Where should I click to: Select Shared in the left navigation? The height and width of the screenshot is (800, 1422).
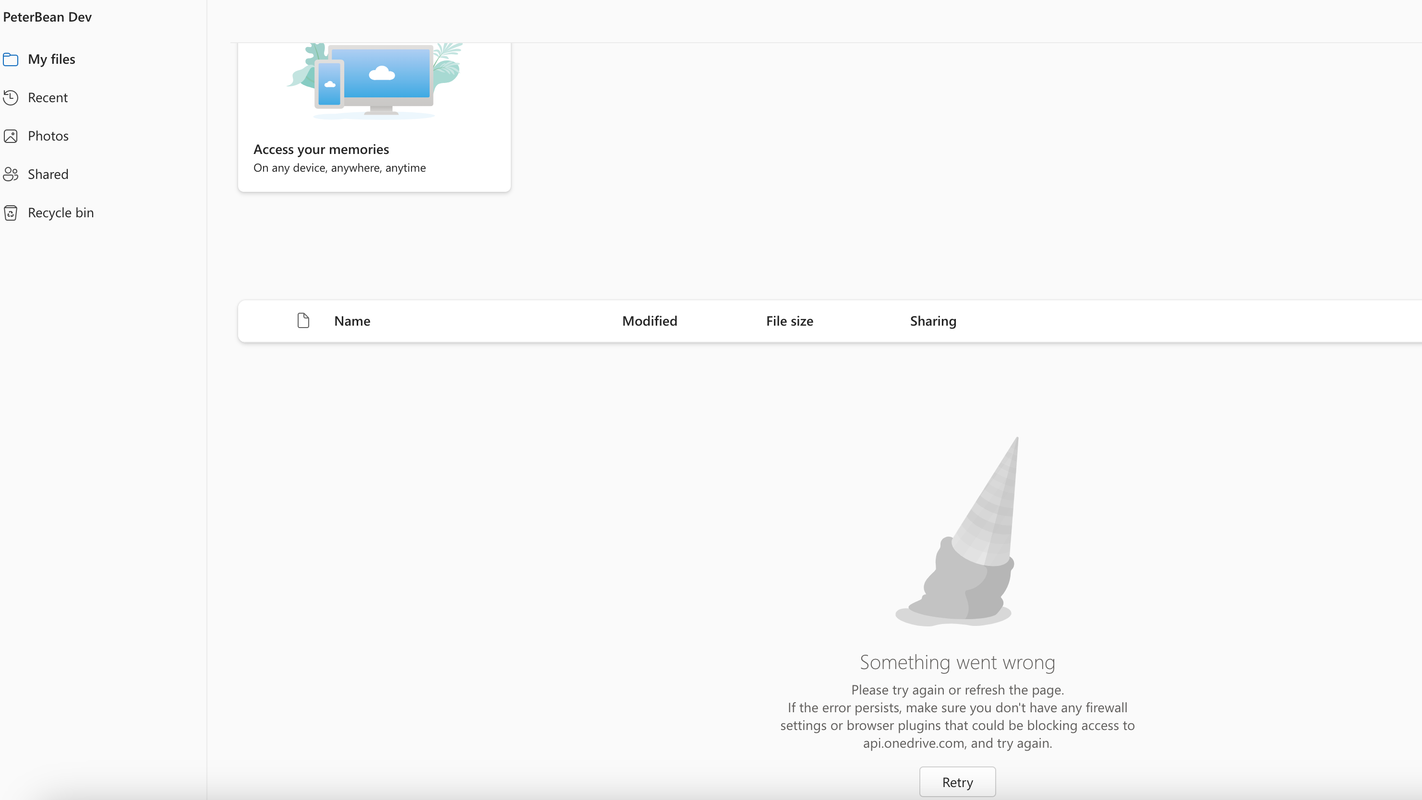point(48,174)
